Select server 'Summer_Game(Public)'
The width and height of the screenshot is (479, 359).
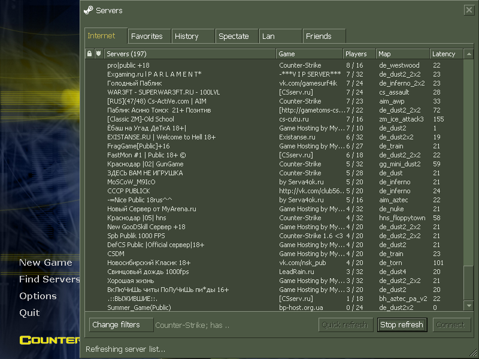pyautogui.click(x=274, y=307)
